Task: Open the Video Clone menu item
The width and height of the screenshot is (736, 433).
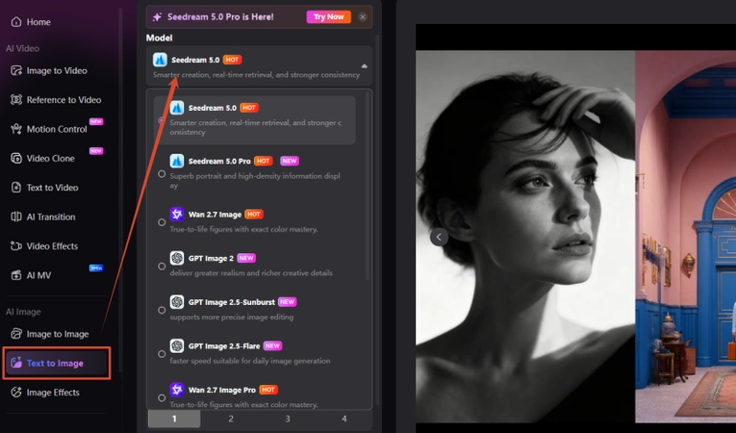Action: point(57,158)
